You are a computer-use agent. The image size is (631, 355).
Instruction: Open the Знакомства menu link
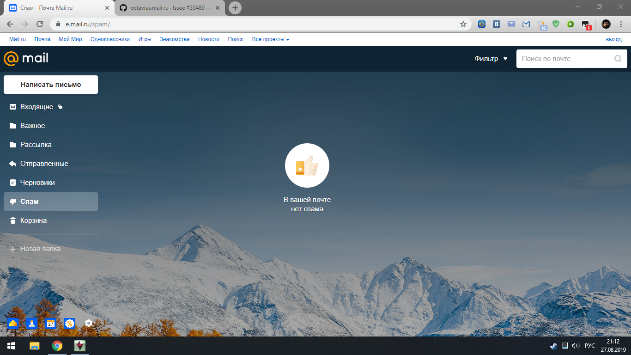(174, 39)
